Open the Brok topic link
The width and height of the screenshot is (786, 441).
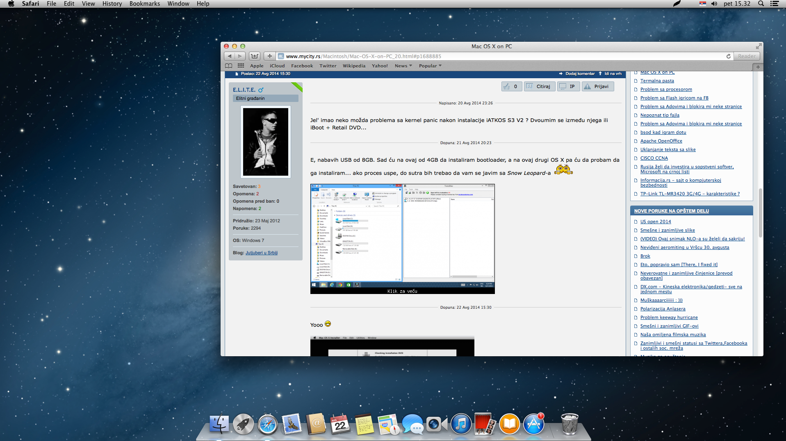[645, 256]
